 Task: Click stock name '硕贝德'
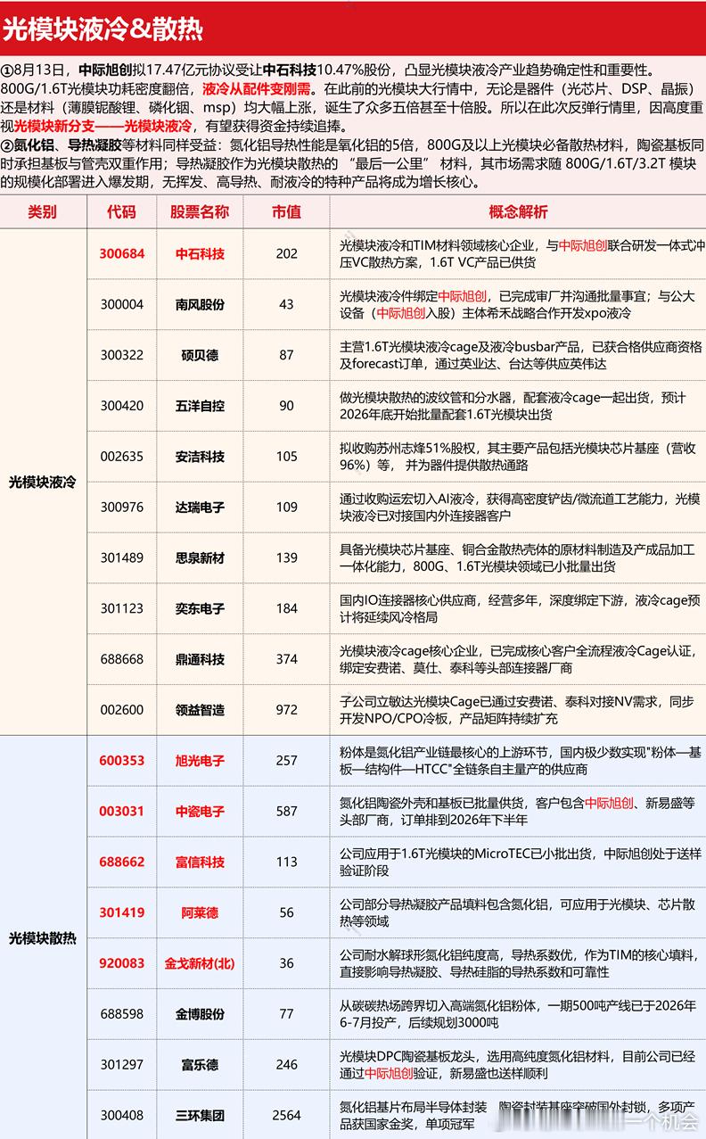[x=200, y=355]
